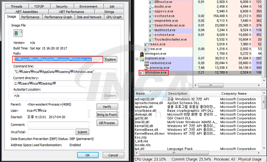Viewport: 267px width, 162px height.
Task: Click the Autostart Location field
Action: pyautogui.click(x=58, y=96)
